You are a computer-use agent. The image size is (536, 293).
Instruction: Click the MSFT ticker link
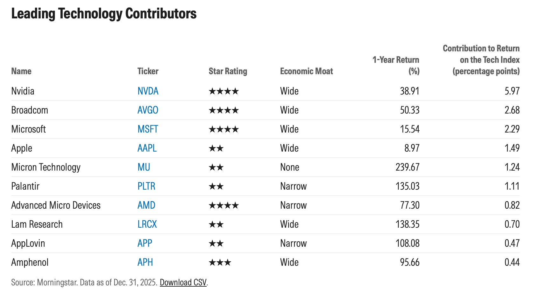(x=148, y=129)
